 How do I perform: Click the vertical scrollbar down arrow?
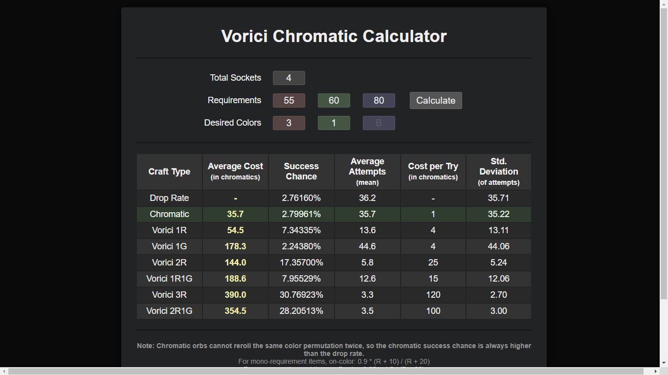(x=664, y=363)
